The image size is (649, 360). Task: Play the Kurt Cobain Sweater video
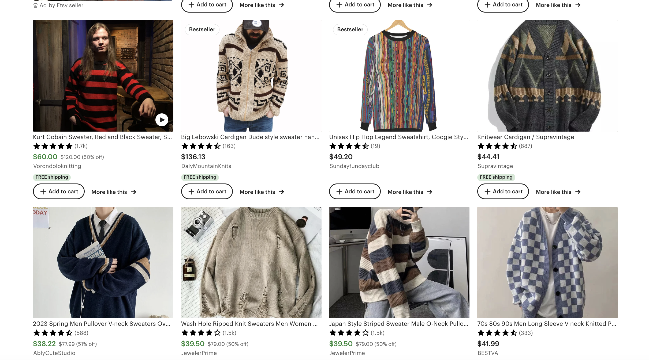162,120
